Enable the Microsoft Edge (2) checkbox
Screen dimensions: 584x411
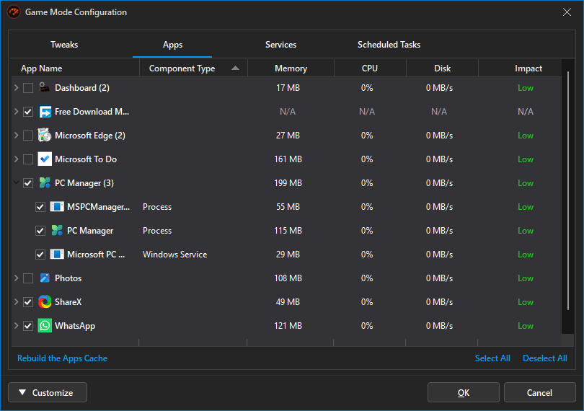pos(28,136)
